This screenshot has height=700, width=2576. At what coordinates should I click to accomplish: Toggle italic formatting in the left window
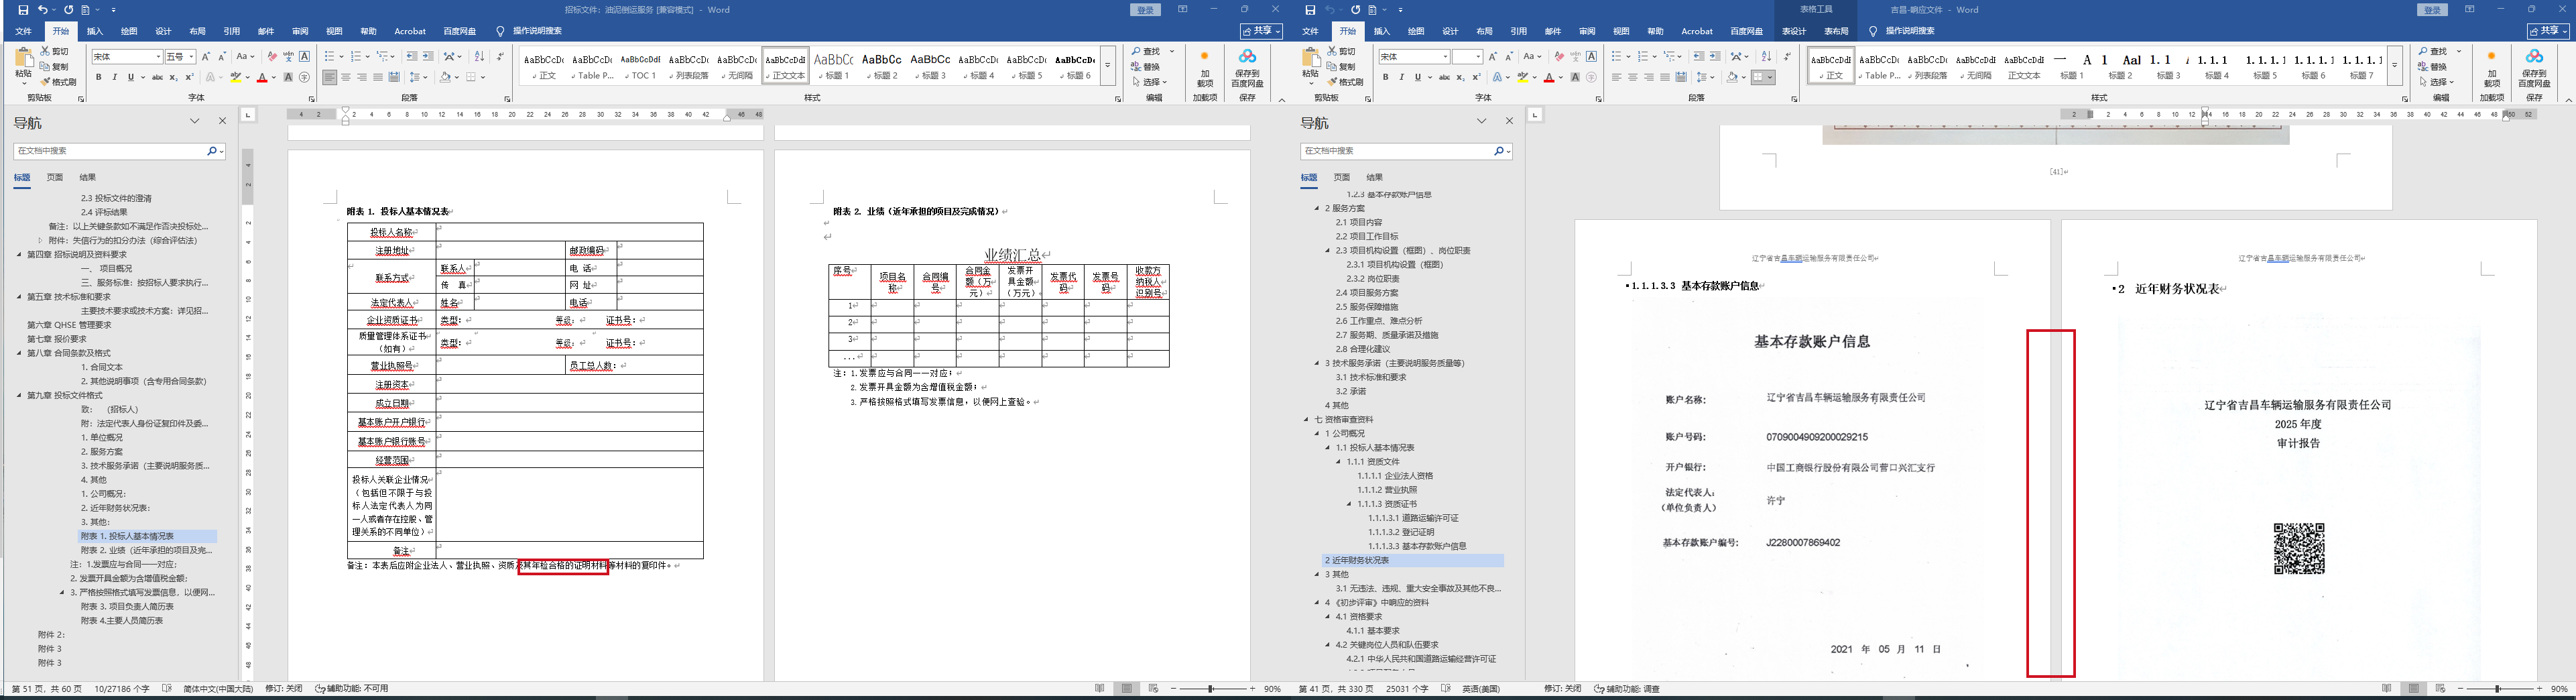(114, 77)
